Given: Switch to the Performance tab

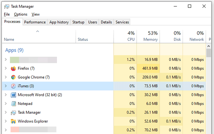Looking at the screenshot, I should (x=35, y=22).
